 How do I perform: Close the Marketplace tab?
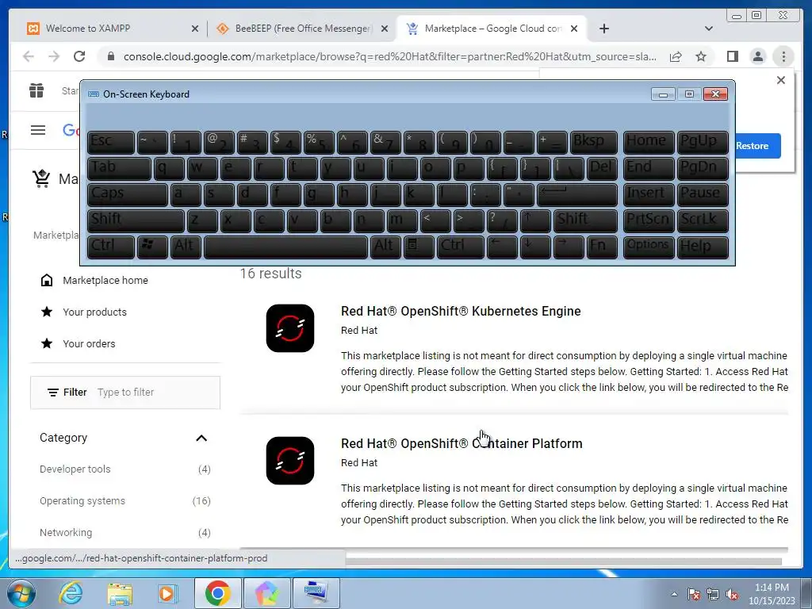574,29
